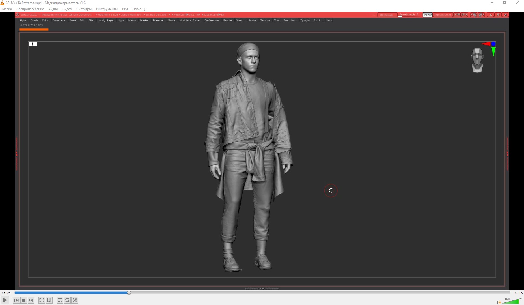
Task: Open the Аудио menu
Action: pyautogui.click(x=53, y=9)
